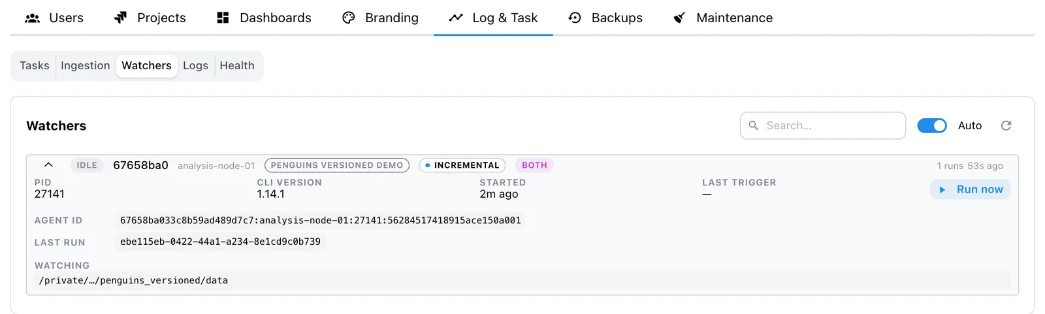Image resolution: width=1045 pixels, height=314 pixels.
Task: Click the INCREMENTAL mode badge
Action: pyautogui.click(x=462, y=165)
